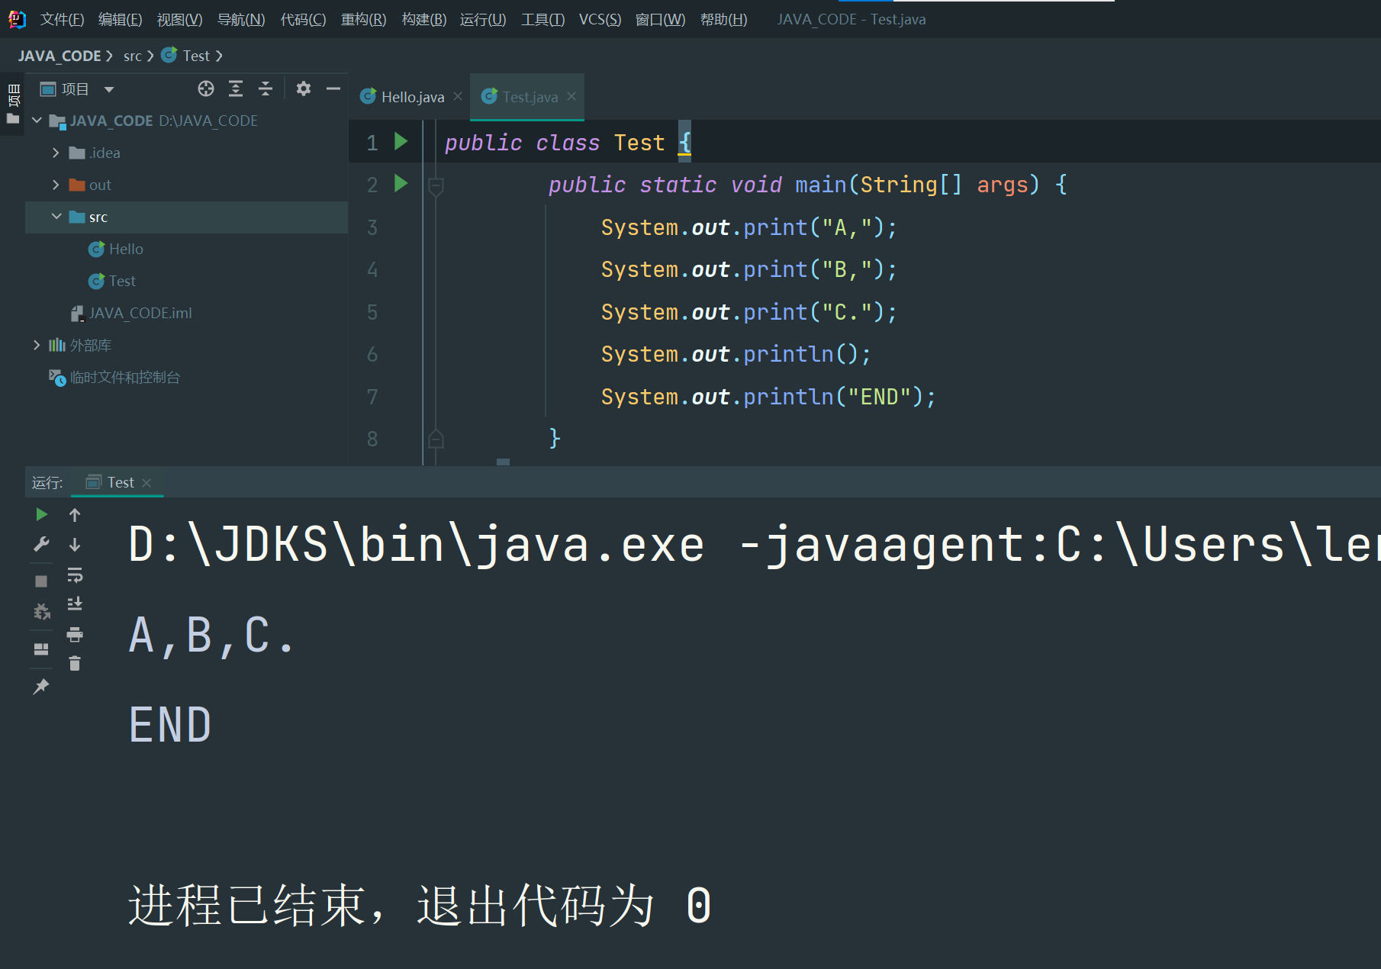Open run configuration wrench icon
Screen dimensions: 1381x969
click(41, 545)
